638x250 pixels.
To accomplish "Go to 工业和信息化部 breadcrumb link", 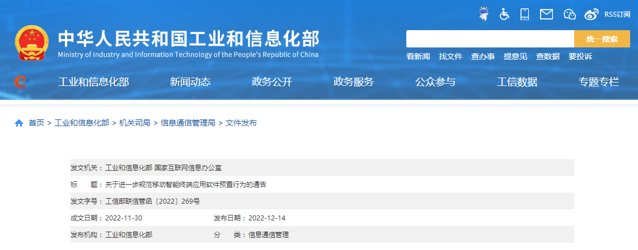I will pos(82,123).
